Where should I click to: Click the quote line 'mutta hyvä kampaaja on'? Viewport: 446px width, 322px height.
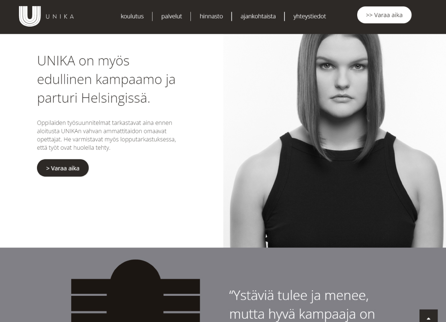tap(302, 314)
